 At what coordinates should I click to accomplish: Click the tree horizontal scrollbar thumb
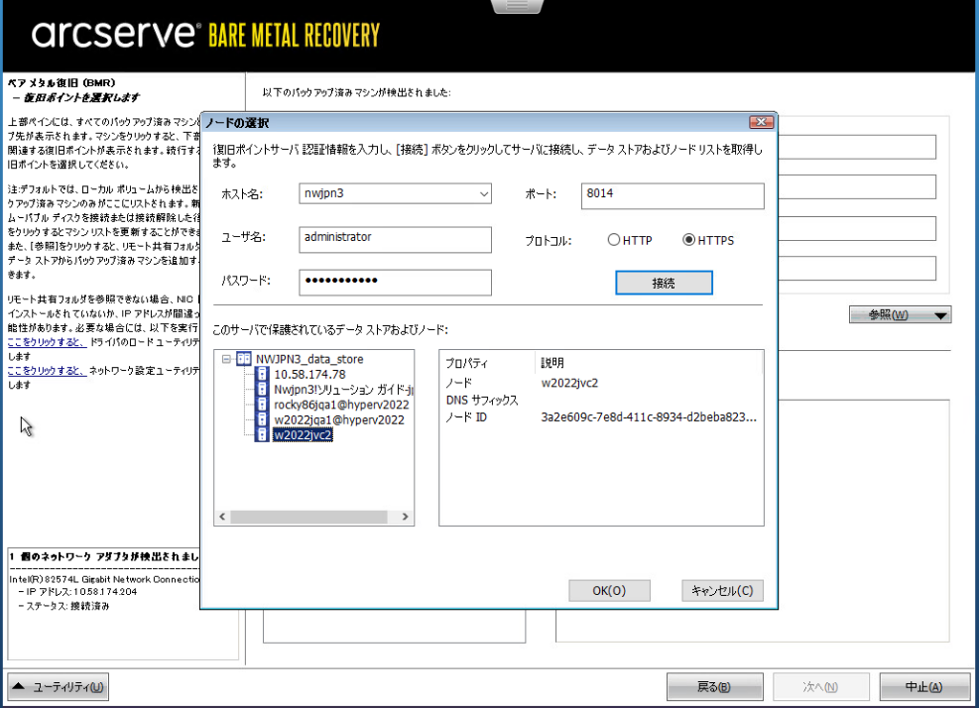(309, 517)
